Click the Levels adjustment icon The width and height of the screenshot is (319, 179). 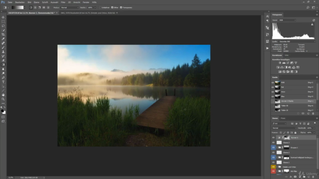[284, 63]
